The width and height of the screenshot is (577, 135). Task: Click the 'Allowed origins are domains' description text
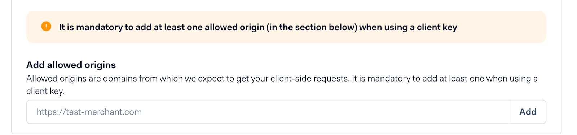pyautogui.click(x=282, y=85)
